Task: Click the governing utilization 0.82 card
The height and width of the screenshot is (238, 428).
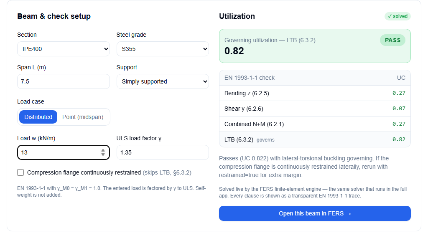Action: coord(315,46)
